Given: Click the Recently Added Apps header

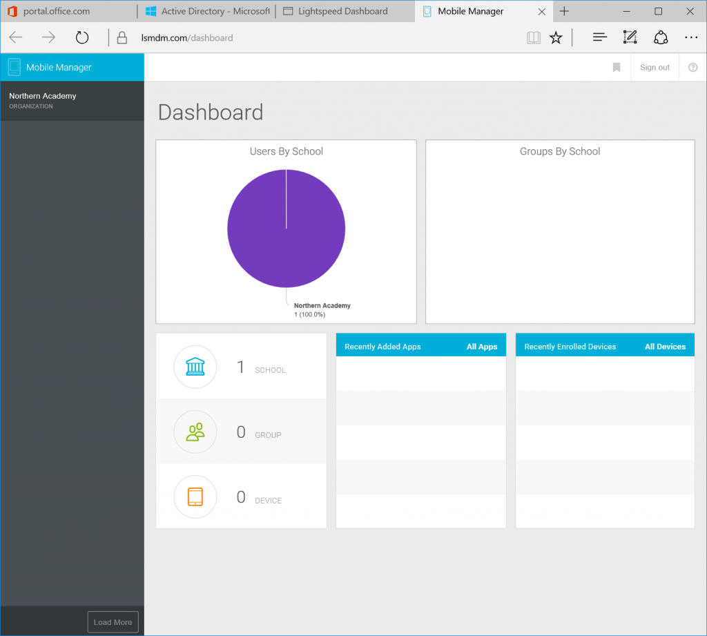Looking at the screenshot, I should [382, 347].
